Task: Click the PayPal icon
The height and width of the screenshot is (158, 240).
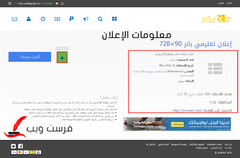Action: click(x=72, y=19)
